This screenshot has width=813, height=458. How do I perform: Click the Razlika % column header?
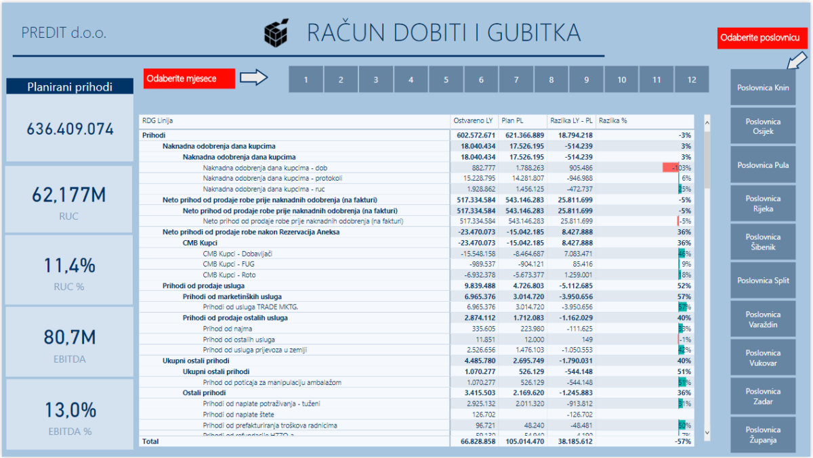[612, 120]
